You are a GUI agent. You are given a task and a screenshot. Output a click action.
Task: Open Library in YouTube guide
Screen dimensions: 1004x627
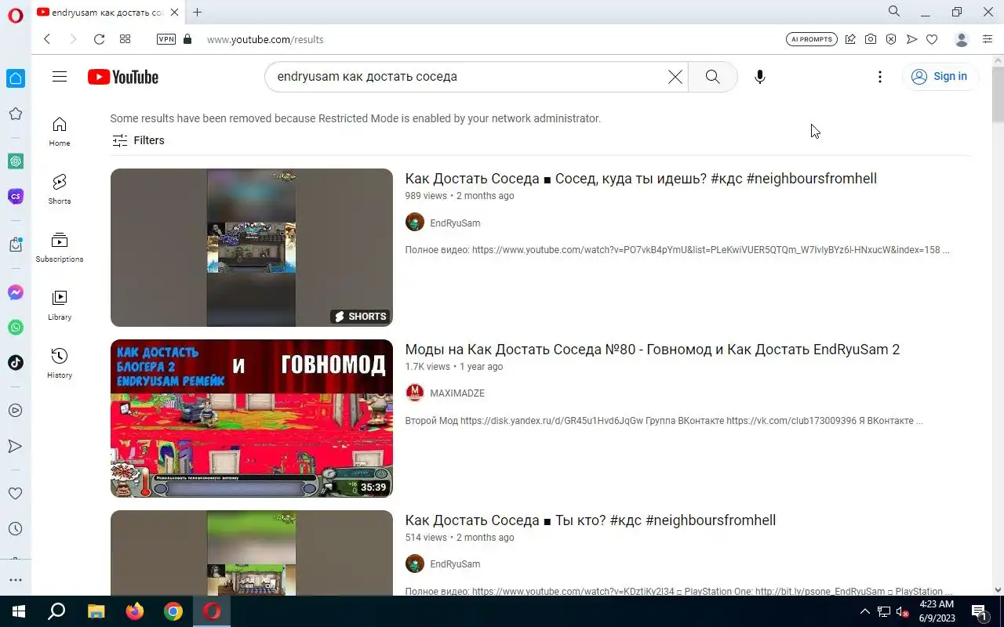click(60, 306)
